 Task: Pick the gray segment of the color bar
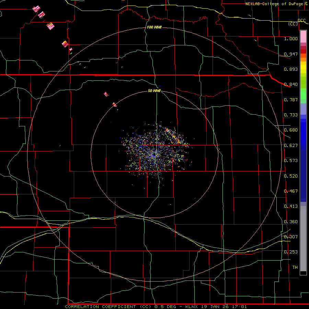(303, 239)
